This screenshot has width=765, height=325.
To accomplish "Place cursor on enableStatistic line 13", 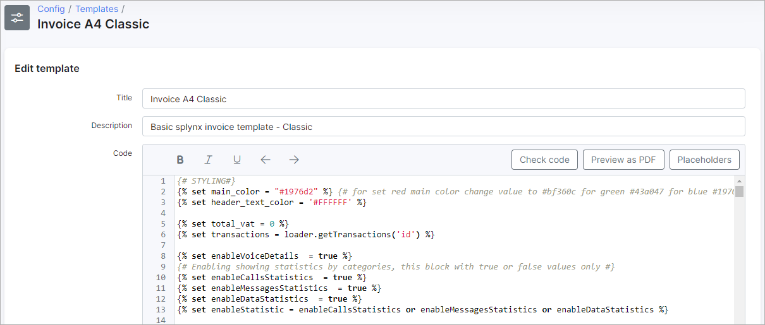I will pyautogui.click(x=422, y=309).
